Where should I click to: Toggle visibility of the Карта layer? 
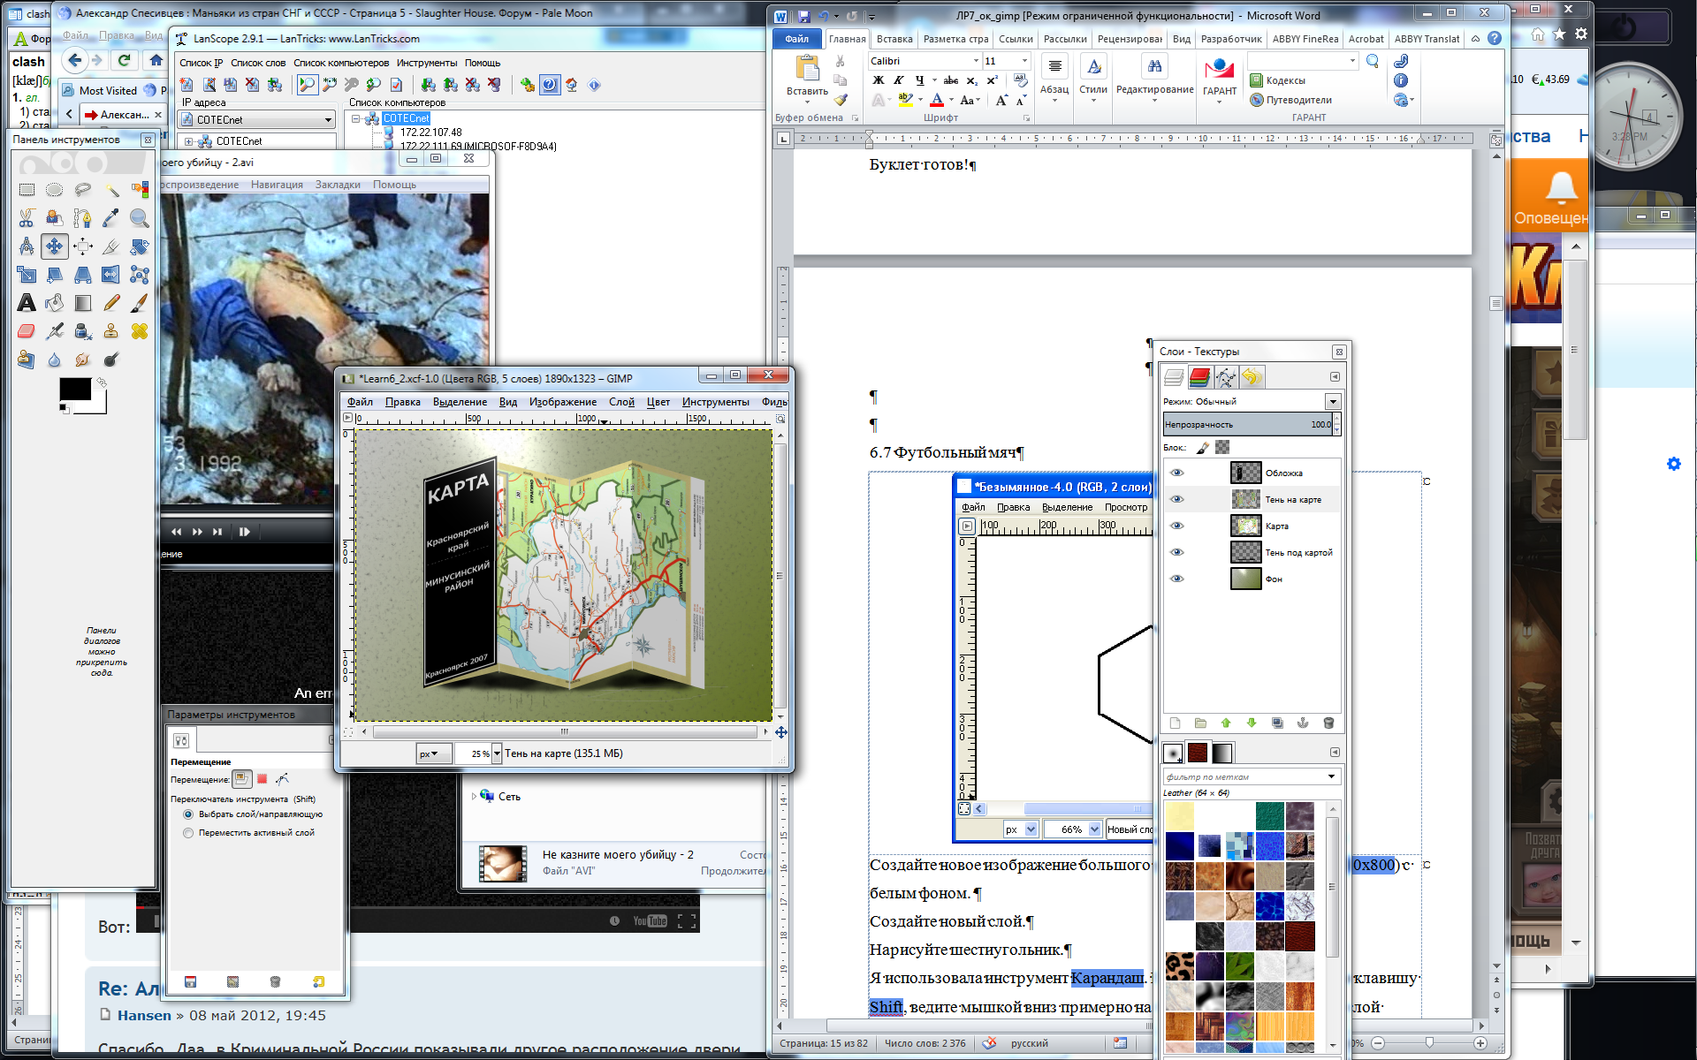pos(1176,526)
